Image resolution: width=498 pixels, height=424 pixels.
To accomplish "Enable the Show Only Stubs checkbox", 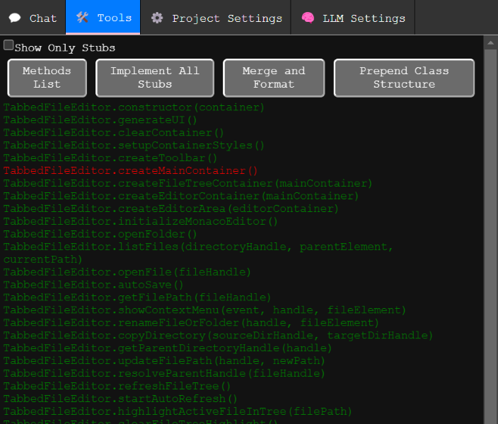I will click(8, 45).
